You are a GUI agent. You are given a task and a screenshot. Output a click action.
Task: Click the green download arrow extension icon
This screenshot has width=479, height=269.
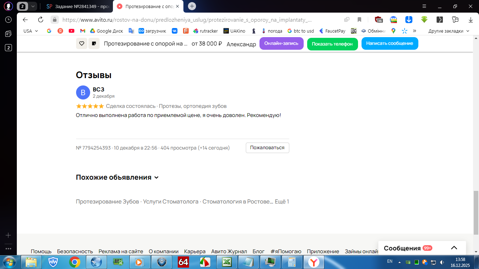point(424,20)
